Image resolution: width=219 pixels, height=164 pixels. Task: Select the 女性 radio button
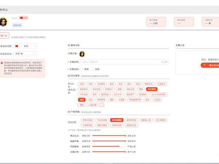[93, 69]
